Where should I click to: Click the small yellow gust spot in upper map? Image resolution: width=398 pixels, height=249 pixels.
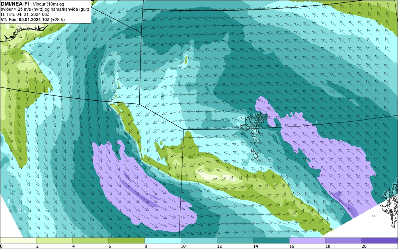186,60
